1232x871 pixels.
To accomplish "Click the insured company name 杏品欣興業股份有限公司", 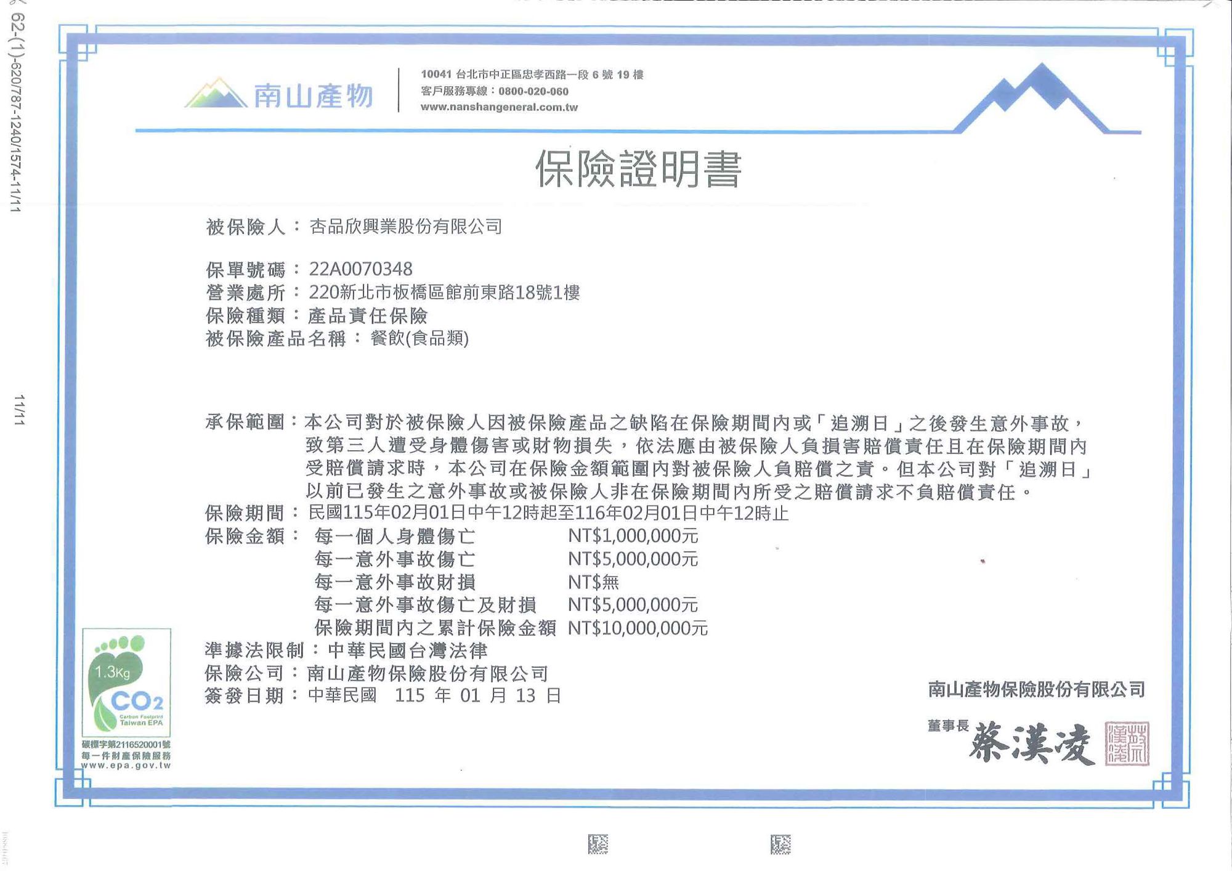I will 405,227.
